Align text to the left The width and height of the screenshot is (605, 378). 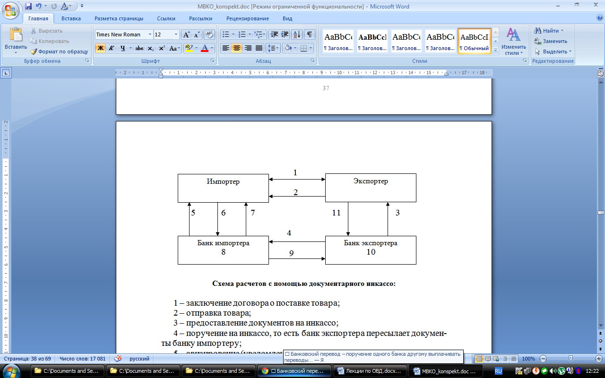click(225, 48)
